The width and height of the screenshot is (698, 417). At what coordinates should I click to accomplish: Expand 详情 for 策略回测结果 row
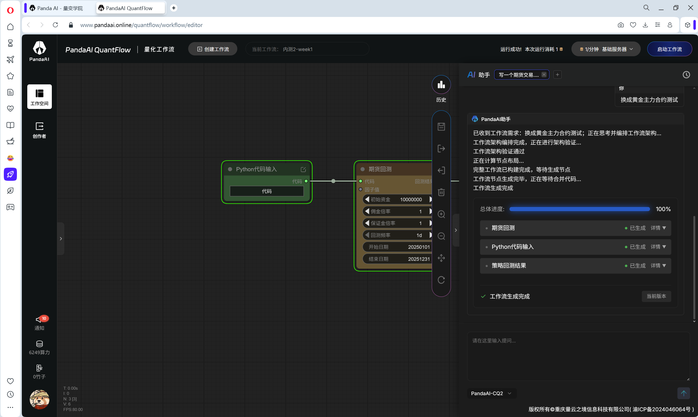658,265
